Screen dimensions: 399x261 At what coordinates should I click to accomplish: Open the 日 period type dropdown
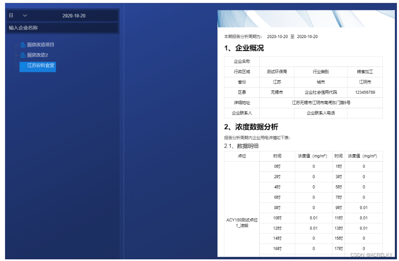tap(18, 15)
